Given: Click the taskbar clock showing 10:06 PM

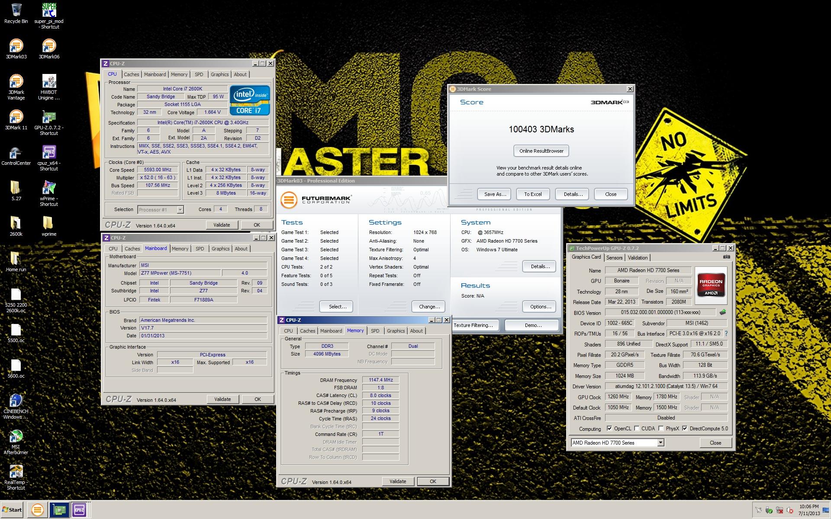Looking at the screenshot, I should (809, 509).
